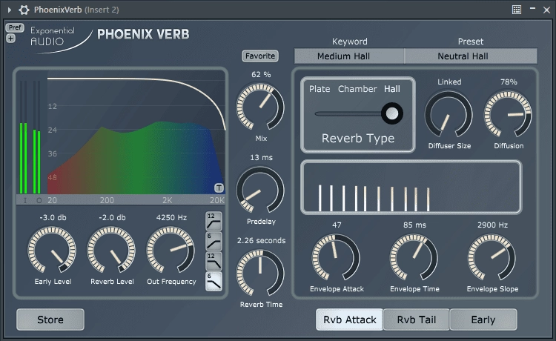The height and width of the screenshot is (341, 556).
Task: Click the PHOENIX VERB logo title
Action: [x=143, y=34]
